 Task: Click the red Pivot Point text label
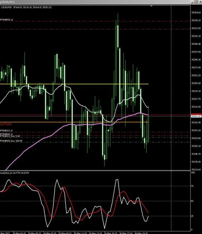point(6,124)
